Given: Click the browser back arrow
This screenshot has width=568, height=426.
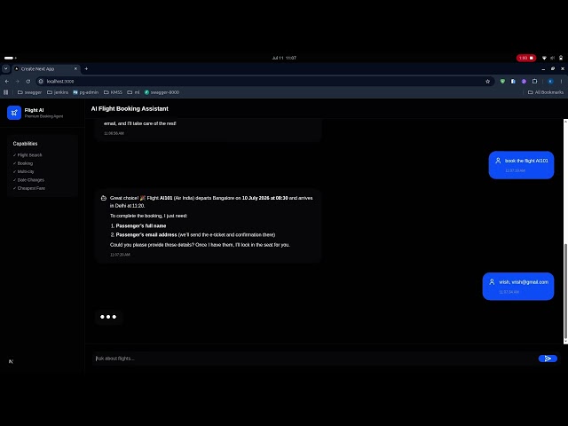Looking at the screenshot, I should [x=7, y=81].
